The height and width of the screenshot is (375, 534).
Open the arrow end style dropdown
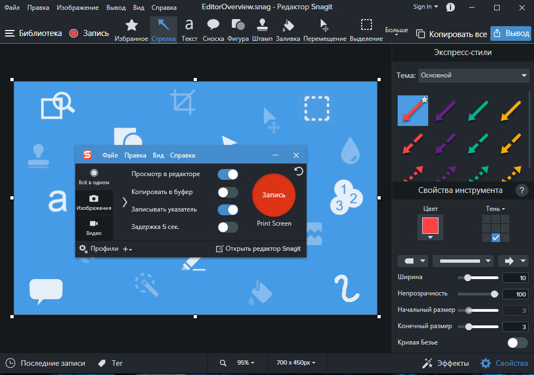point(513,261)
